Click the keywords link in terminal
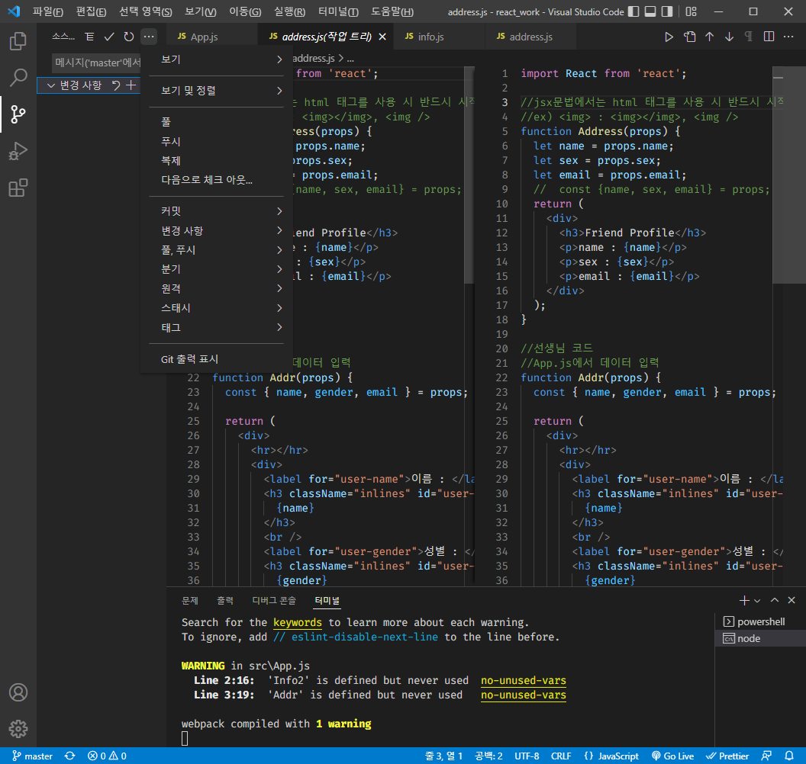This screenshot has width=806, height=764. 297,622
